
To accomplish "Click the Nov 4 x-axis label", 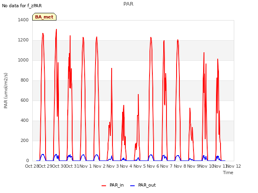I will point(126,166).
